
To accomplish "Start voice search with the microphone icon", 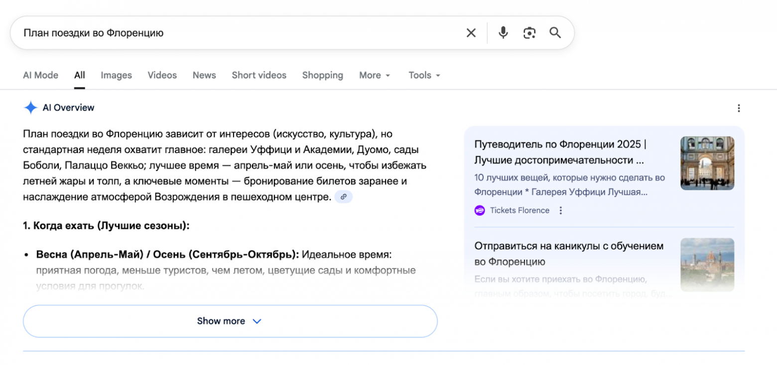I will click(503, 33).
